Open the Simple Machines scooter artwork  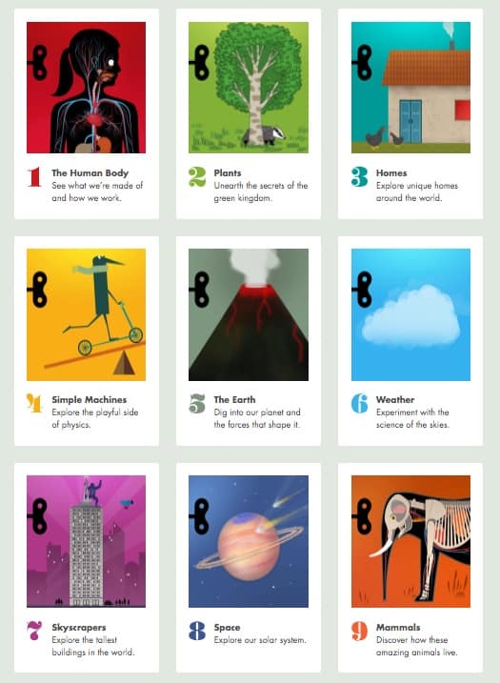coord(87,314)
